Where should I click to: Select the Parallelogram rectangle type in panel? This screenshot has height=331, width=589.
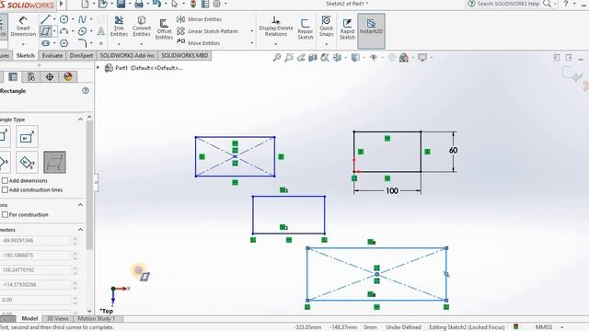[55, 162]
